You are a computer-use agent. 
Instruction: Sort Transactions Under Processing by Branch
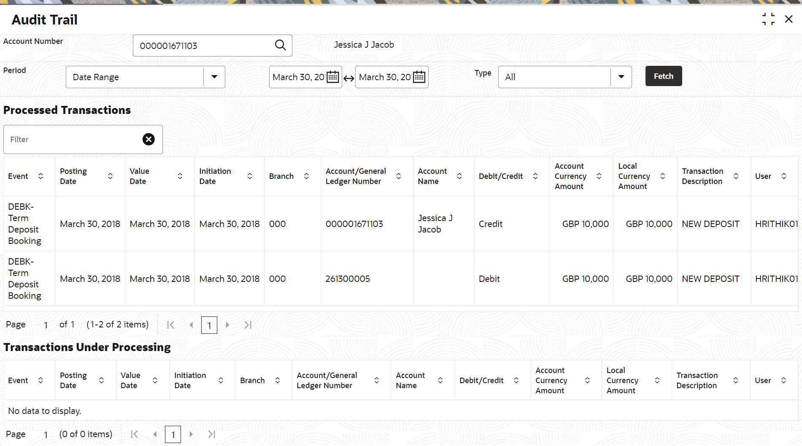[x=277, y=380]
